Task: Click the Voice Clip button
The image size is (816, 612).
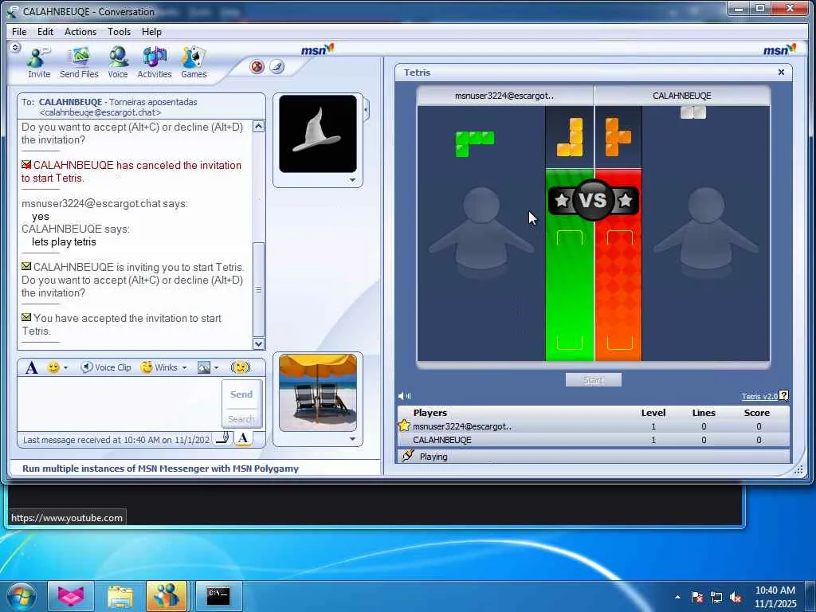Action: pyautogui.click(x=106, y=367)
